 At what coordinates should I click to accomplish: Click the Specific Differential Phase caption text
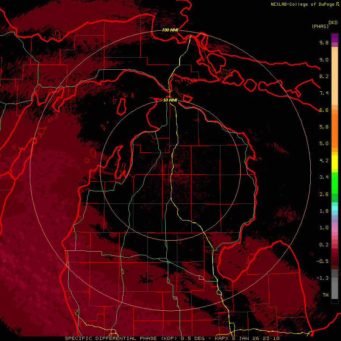click(172, 338)
